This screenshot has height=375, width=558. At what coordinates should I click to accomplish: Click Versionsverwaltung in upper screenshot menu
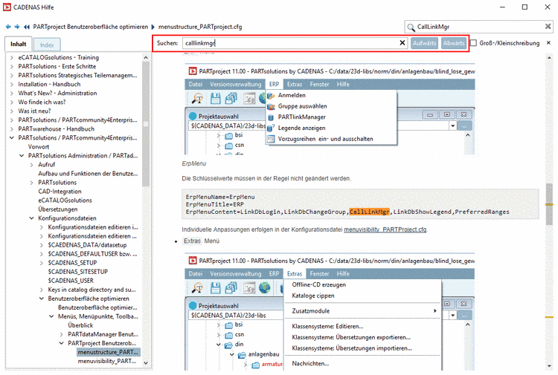click(236, 84)
